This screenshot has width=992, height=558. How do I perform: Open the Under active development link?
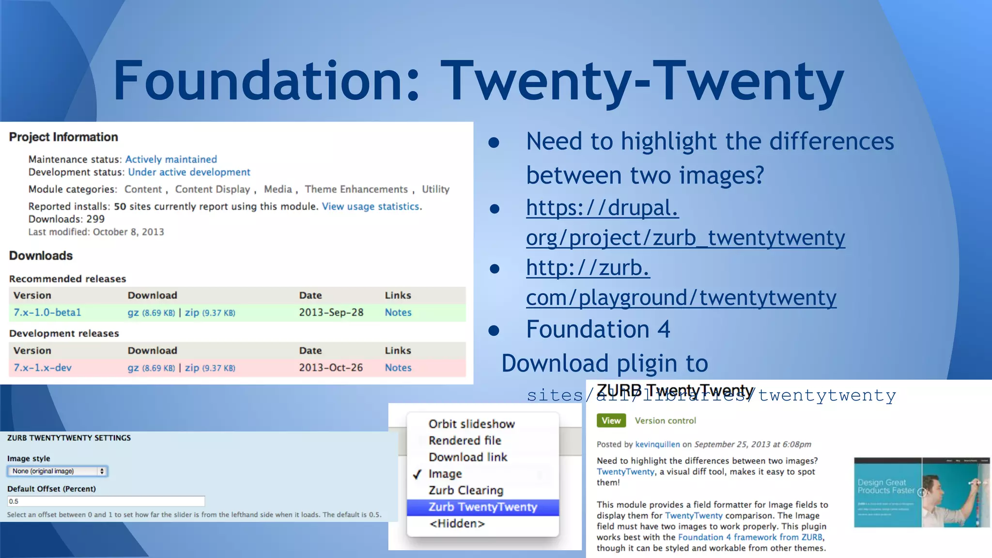coord(189,172)
